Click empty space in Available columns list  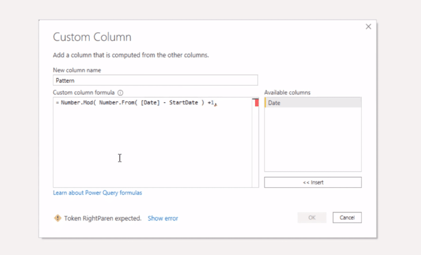[x=313, y=140]
